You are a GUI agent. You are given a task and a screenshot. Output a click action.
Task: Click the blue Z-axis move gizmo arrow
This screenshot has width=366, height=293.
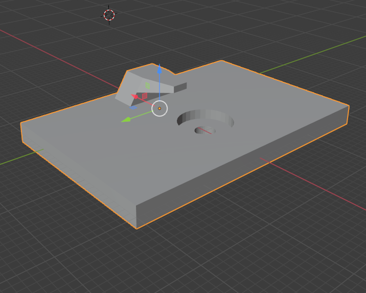(x=159, y=68)
